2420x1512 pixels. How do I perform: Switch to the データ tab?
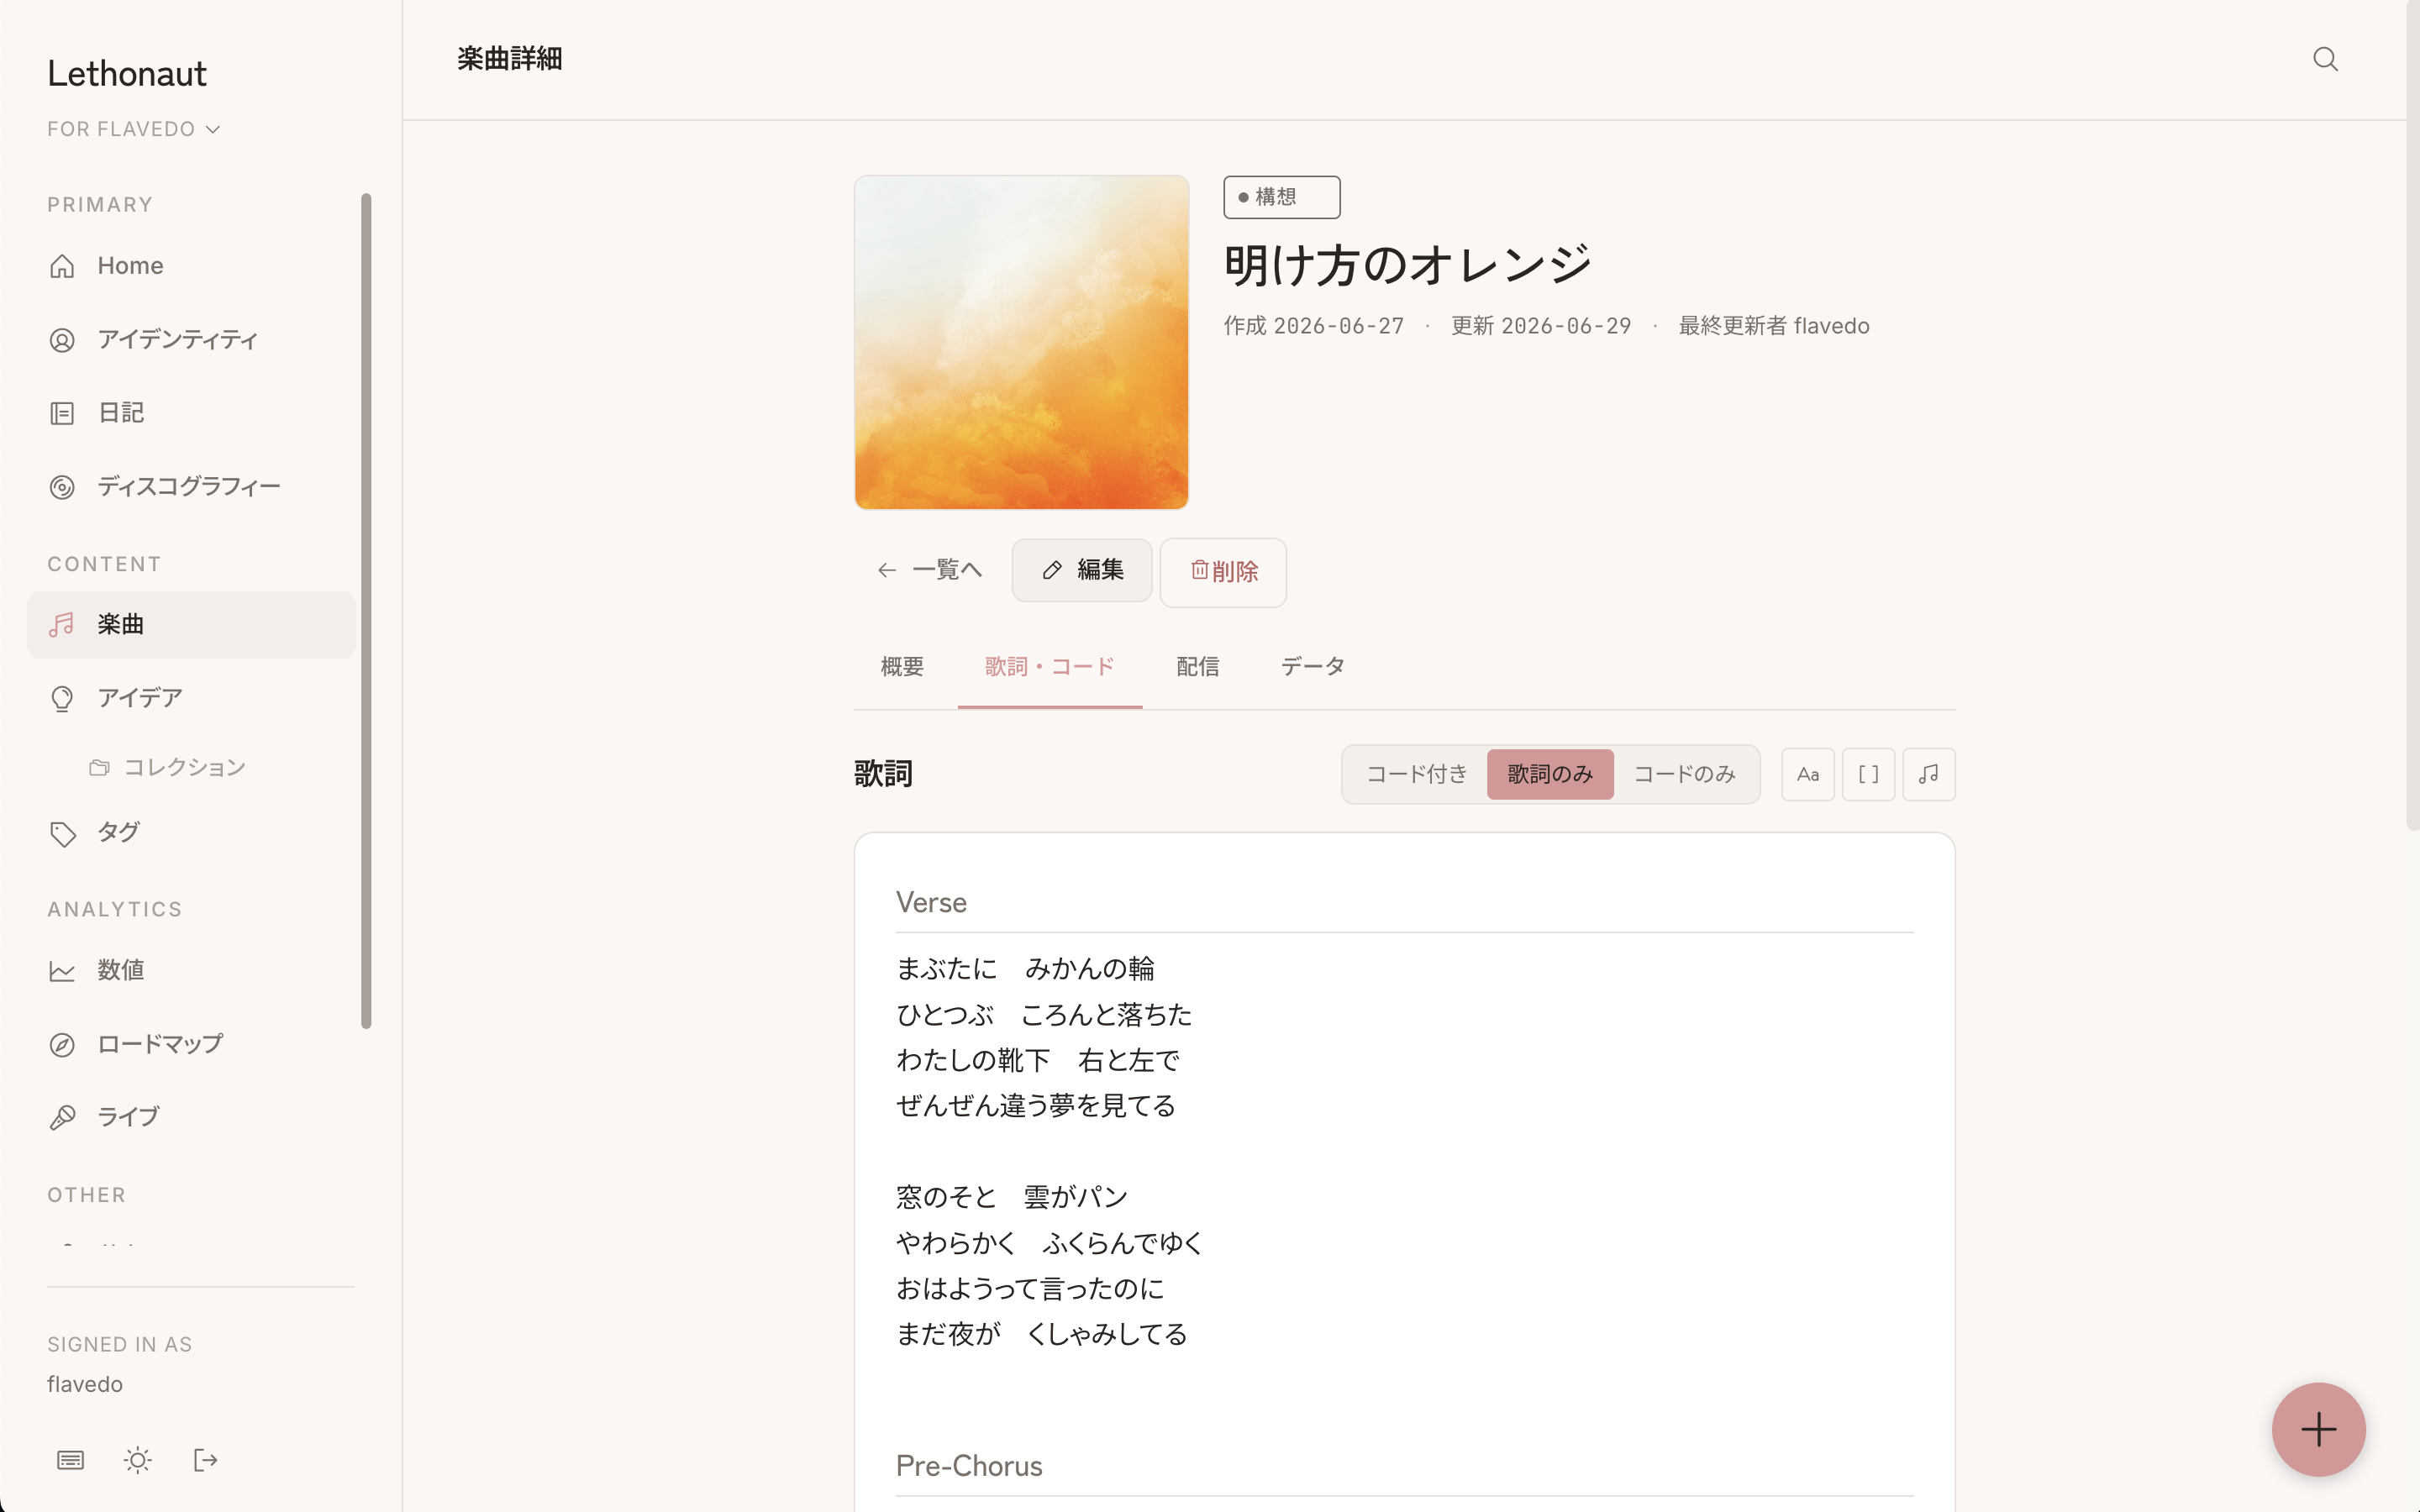pyautogui.click(x=1312, y=667)
